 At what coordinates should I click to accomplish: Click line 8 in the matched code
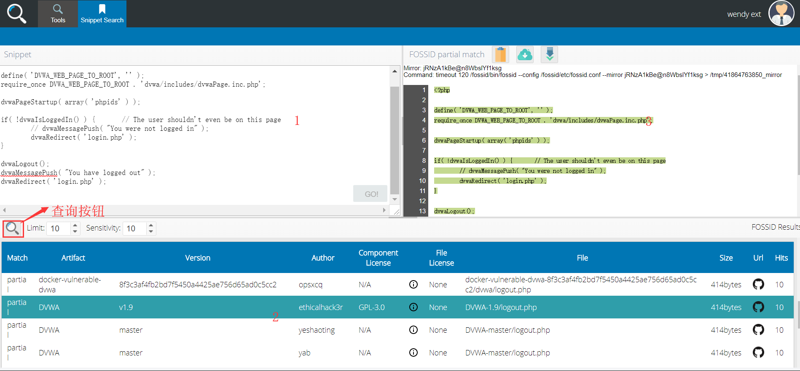click(550, 161)
